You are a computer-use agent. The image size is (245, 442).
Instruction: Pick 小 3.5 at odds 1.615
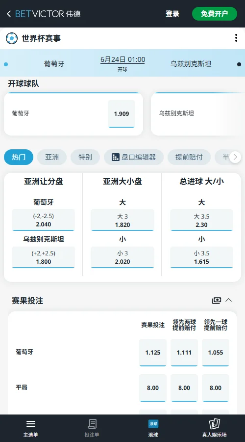click(x=202, y=257)
